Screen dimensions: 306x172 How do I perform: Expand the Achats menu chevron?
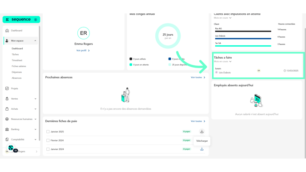coord(35,109)
